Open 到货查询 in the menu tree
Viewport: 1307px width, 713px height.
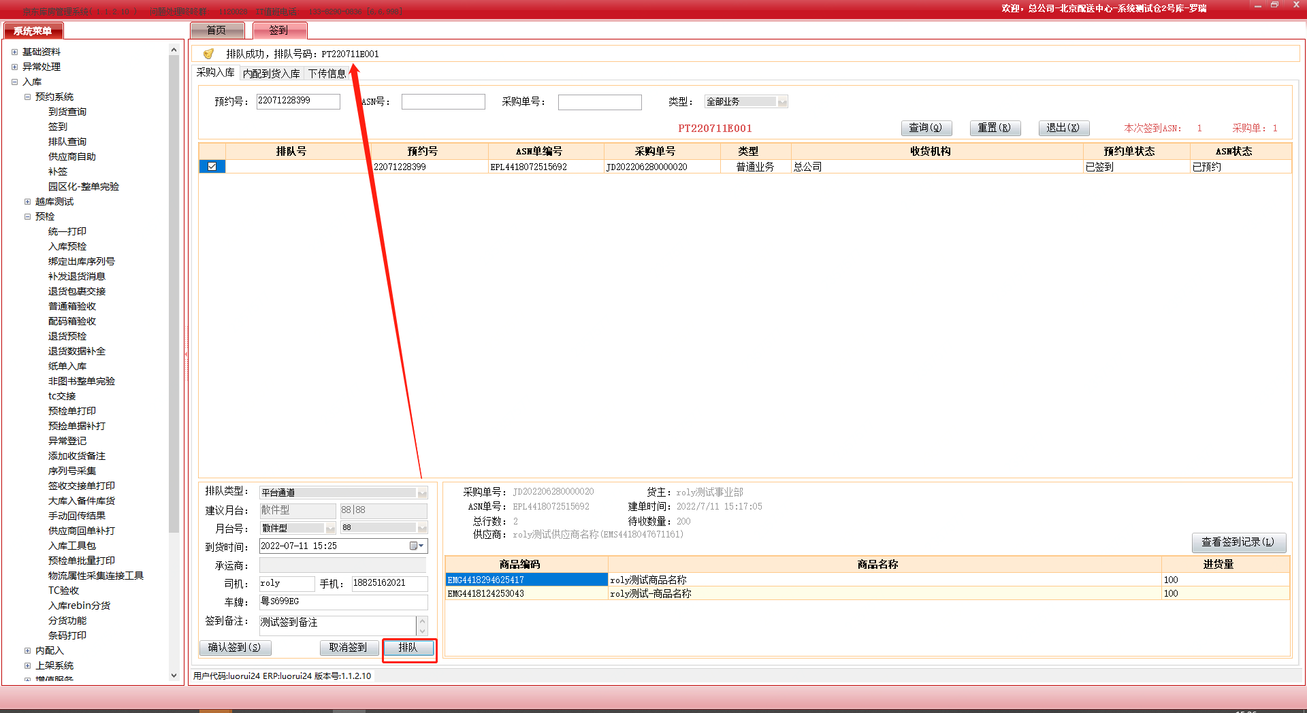point(67,112)
